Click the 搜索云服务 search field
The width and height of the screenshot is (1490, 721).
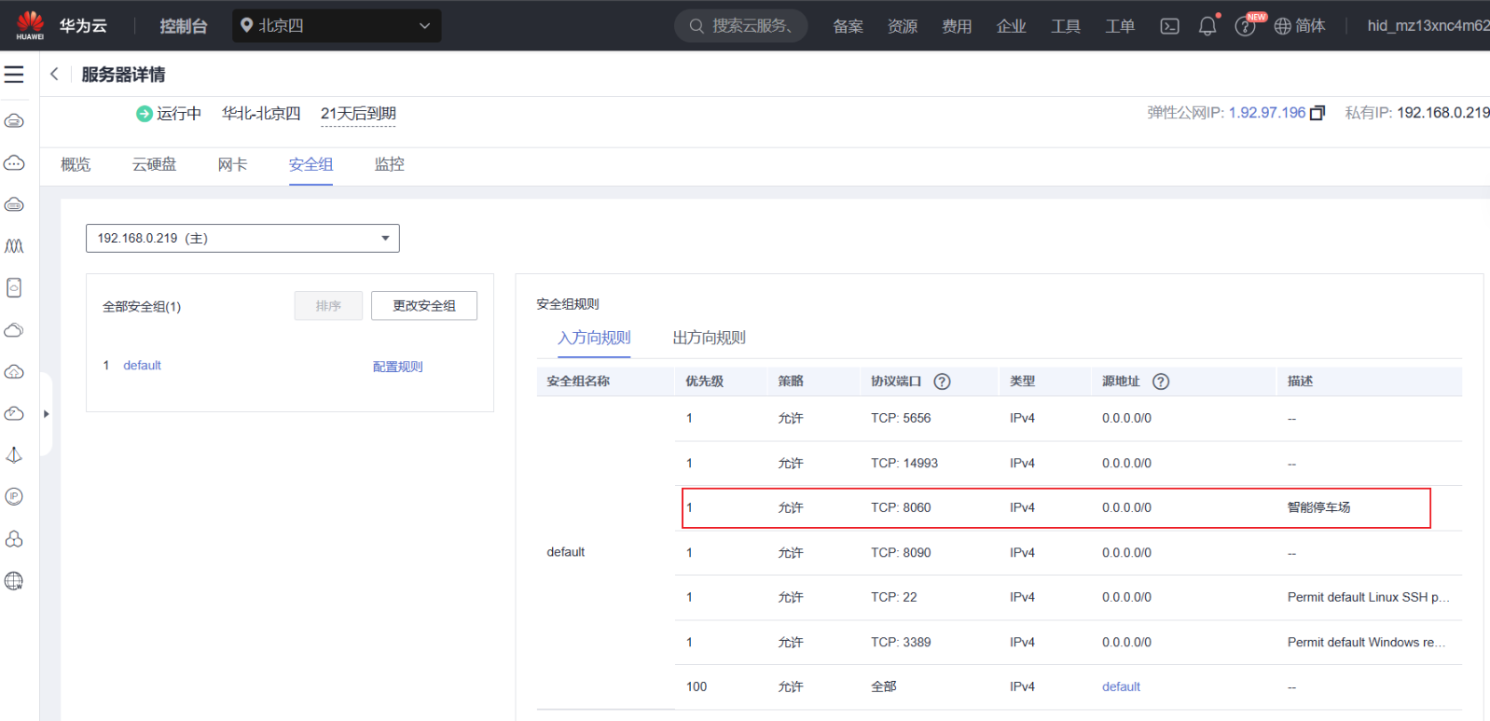pos(741,26)
